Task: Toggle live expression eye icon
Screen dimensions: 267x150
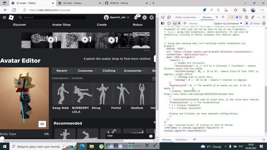Action: [x=185, y=23]
